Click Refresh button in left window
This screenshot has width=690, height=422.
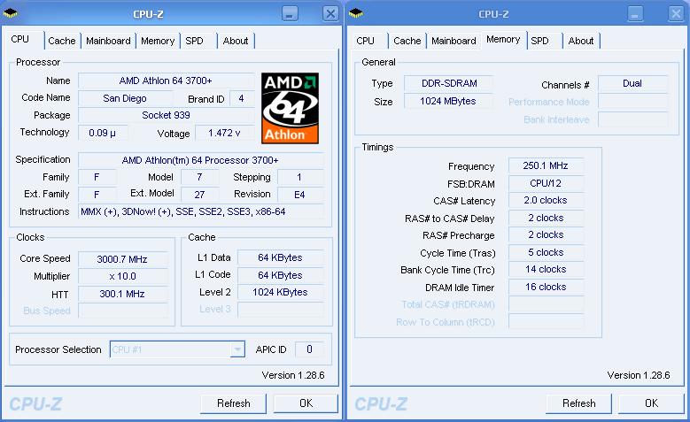(233, 403)
